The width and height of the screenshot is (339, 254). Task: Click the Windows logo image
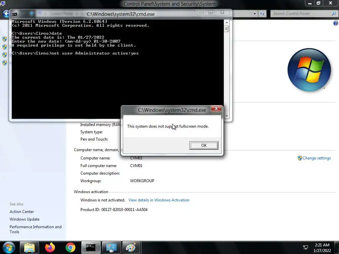309,70
